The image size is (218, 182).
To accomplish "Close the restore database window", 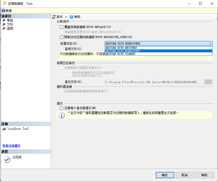I will (x=212, y=4).
